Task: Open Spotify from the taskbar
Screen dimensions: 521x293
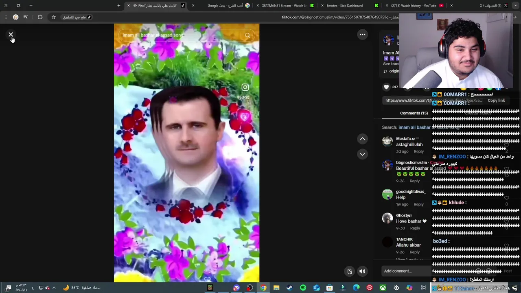Action: coord(303,288)
